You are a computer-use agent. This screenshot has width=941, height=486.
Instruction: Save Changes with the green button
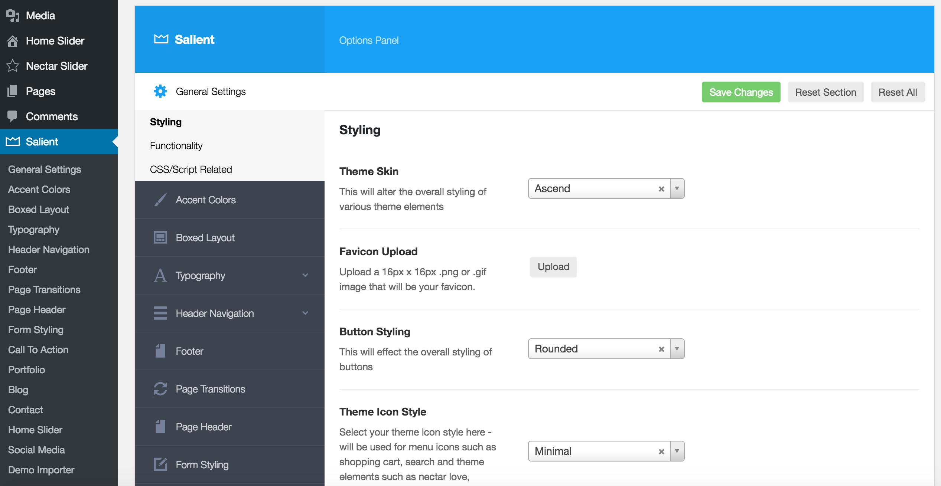(x=741, y=92)
